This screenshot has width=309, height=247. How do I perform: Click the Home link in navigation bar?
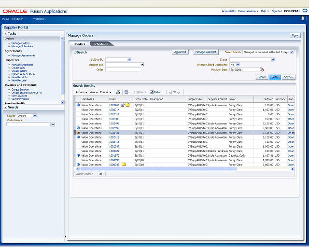(x=5, y=19)
